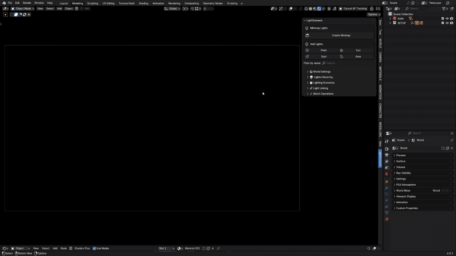Open the Modifiers wrench tab
The width and height of the screenshot is (456, 256).
point(387,188)
